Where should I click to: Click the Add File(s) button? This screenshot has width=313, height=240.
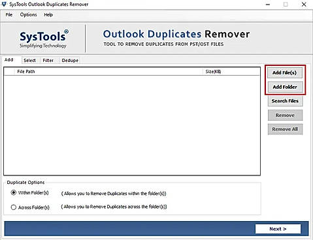click(x=285, y=72)
